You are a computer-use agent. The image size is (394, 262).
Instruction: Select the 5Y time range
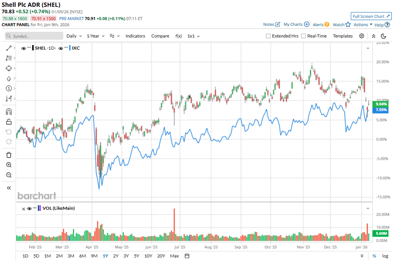point(137,256)
